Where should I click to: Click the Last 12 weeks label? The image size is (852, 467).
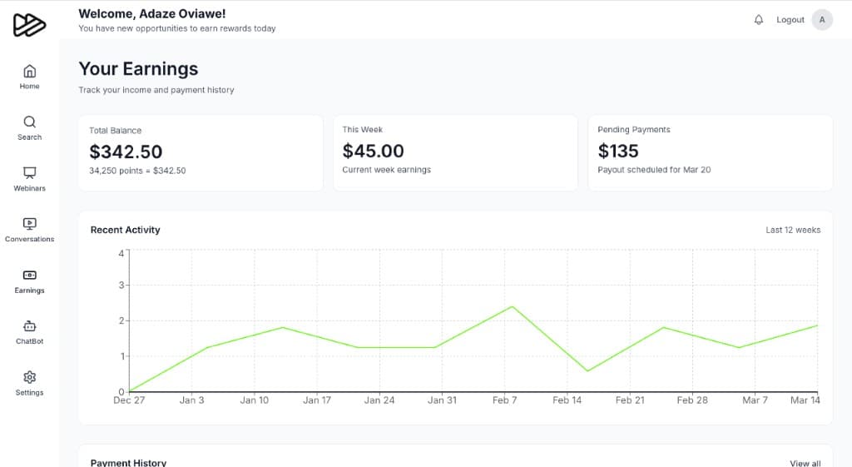(x=793, y=230)
